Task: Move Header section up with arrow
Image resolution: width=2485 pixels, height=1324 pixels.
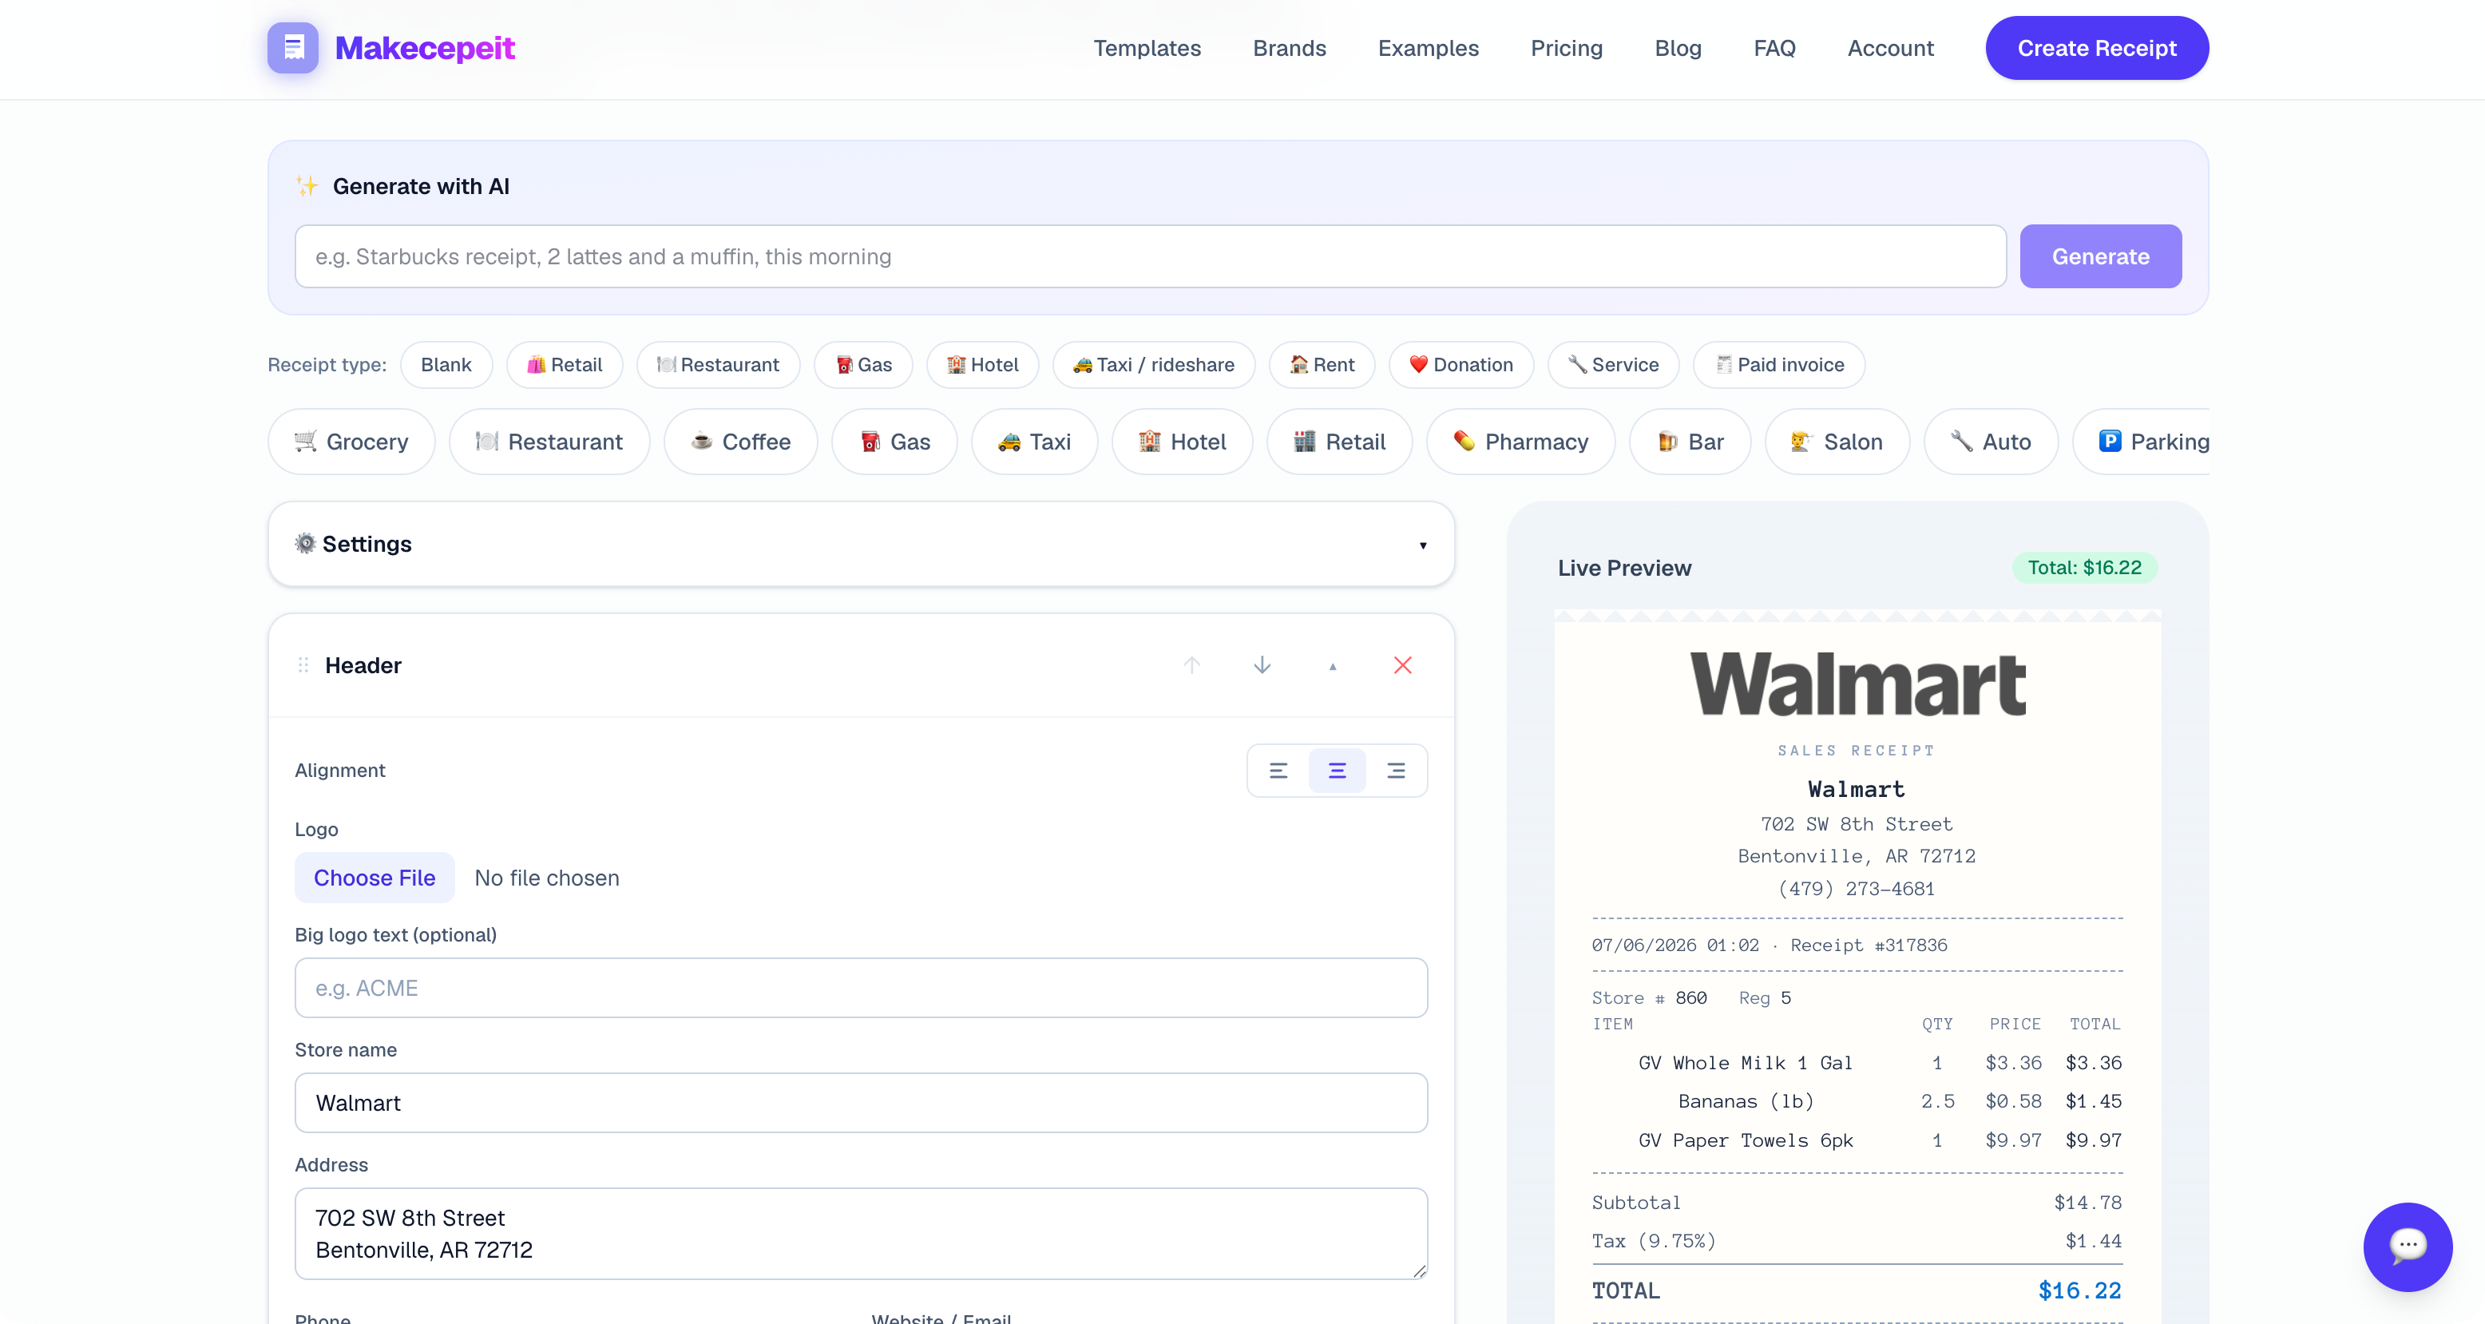Action: (1191, 665)
